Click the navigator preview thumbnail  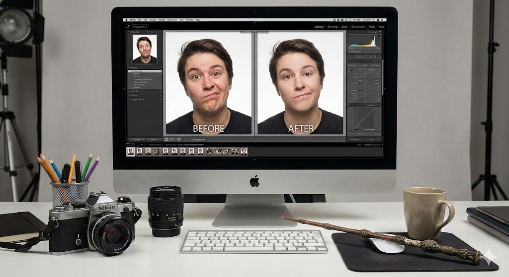145,49
